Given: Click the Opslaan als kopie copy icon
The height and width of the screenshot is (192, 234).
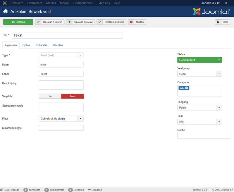Looking at the screenshot, I should (x=100, y=22).
